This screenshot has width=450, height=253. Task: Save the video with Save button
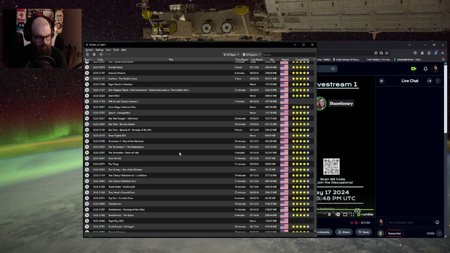click(x=363, y=232)
